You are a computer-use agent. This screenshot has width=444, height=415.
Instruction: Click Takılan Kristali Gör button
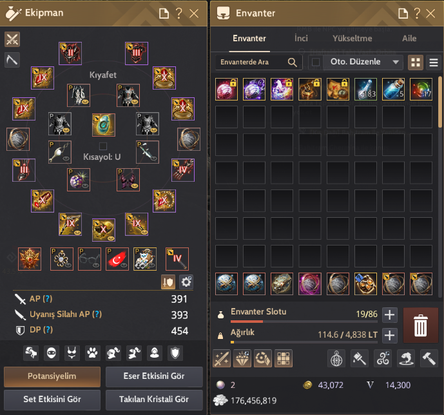(x=154, y=400)
